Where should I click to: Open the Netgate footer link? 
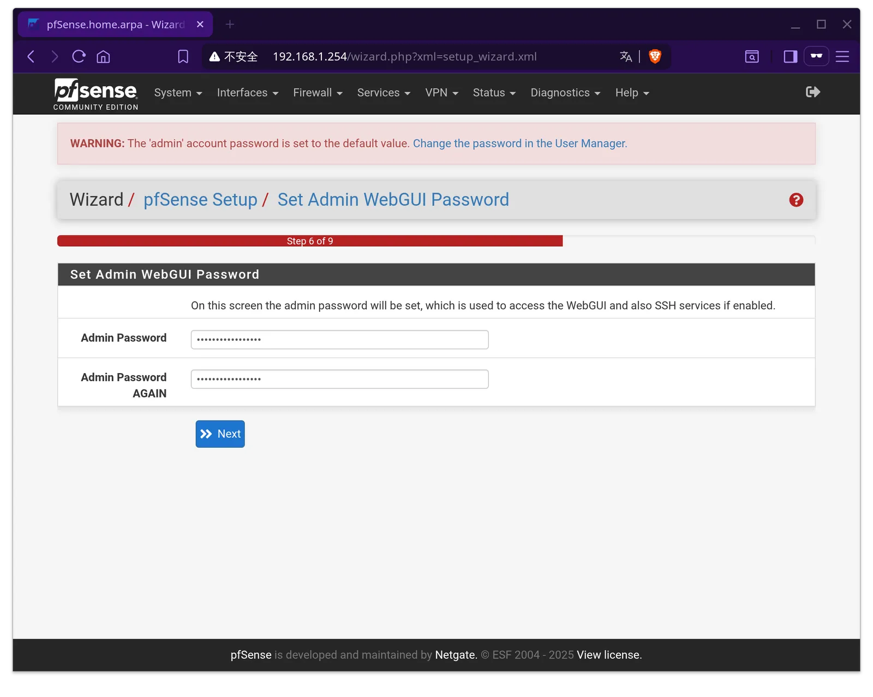pos(456,655)
